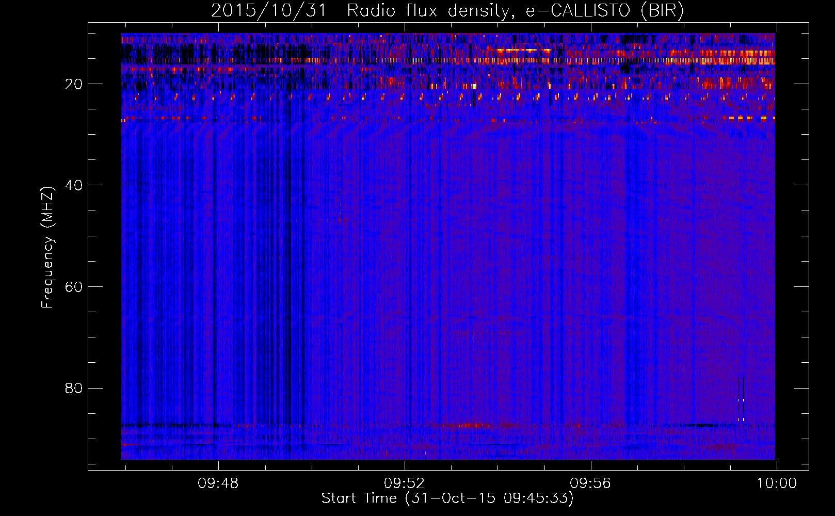Screen dimensions: 835x516
Task: Click the 10:00 time tick label
Action: coord(777,483)
